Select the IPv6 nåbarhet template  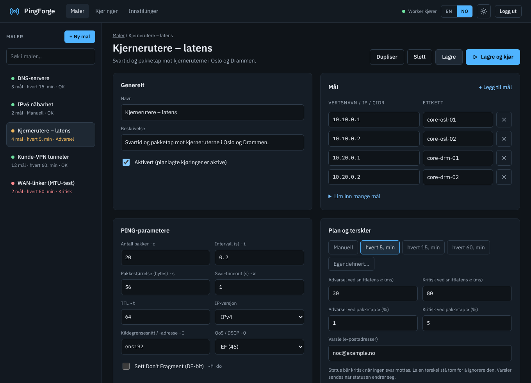[51, 108]
